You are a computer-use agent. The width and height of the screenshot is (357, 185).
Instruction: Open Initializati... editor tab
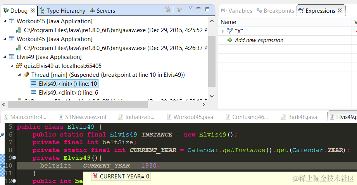[136, 117]
